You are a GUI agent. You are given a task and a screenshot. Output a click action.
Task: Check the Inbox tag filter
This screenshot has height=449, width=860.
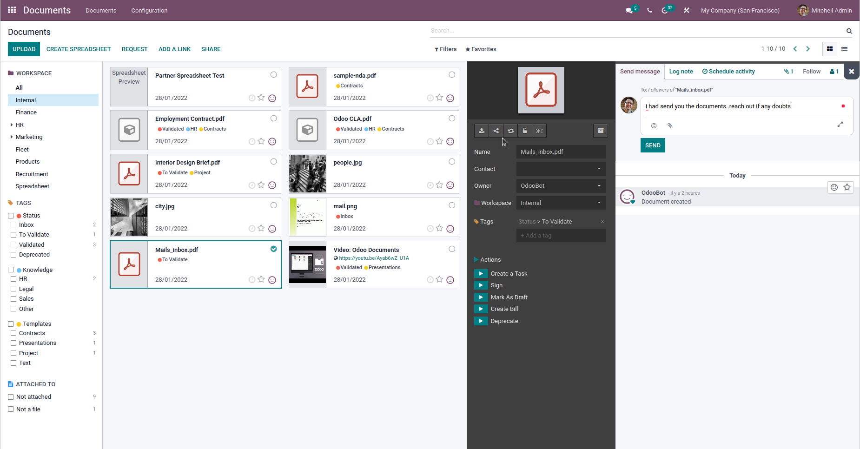(13, 225)
